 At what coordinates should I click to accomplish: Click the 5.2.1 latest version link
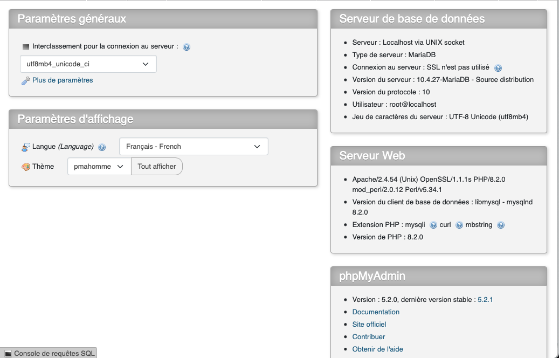click(485, 300)
